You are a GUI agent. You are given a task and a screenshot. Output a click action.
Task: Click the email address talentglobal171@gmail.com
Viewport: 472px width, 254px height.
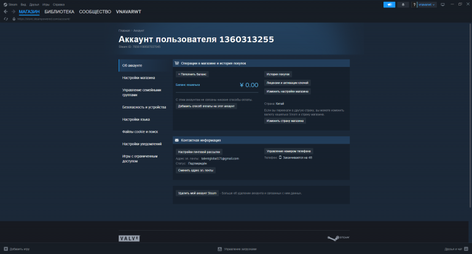pyautogui.click(x=220, y=158)
